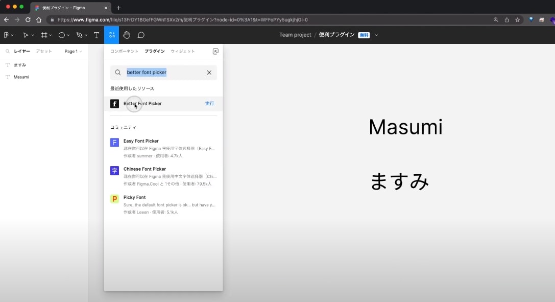The image size is (555, 302).
Task: Select the Frame tool
Action: 44,35
